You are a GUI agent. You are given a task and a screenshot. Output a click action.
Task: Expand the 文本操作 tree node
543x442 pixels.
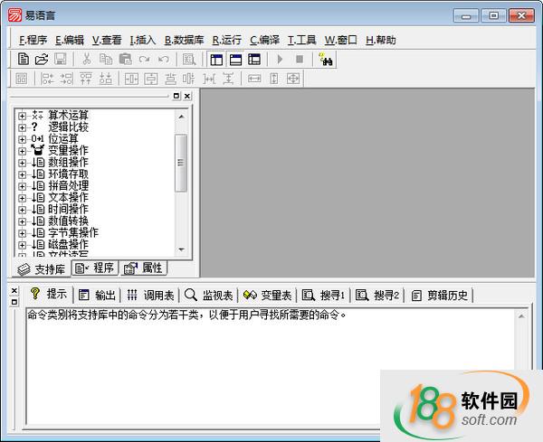[x=22, y=197]
